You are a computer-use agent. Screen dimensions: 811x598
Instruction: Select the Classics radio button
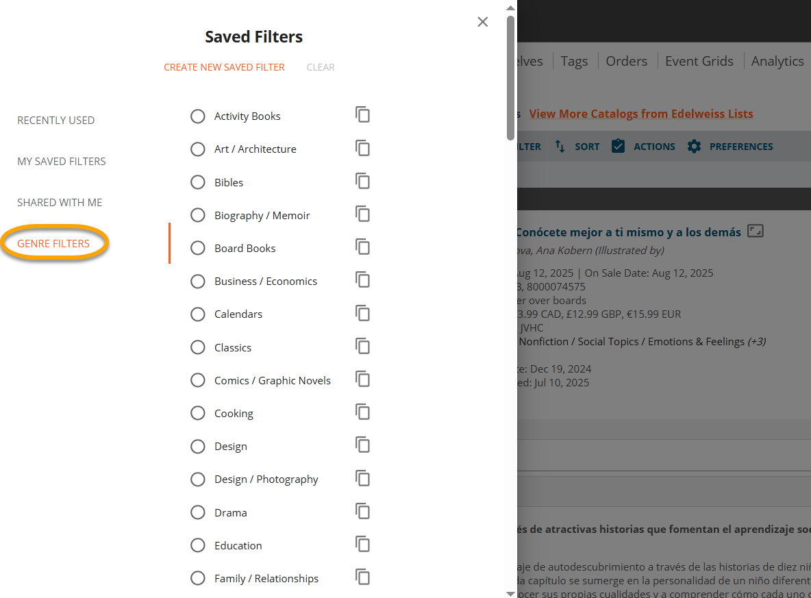[x=197, y=347]
